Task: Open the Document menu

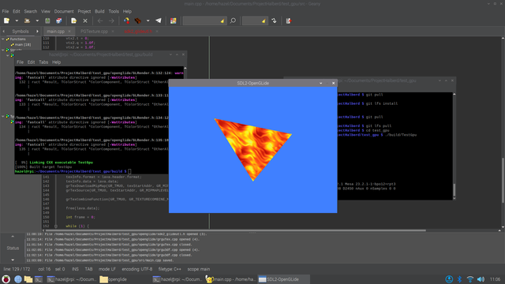Action: pos(64,11)
